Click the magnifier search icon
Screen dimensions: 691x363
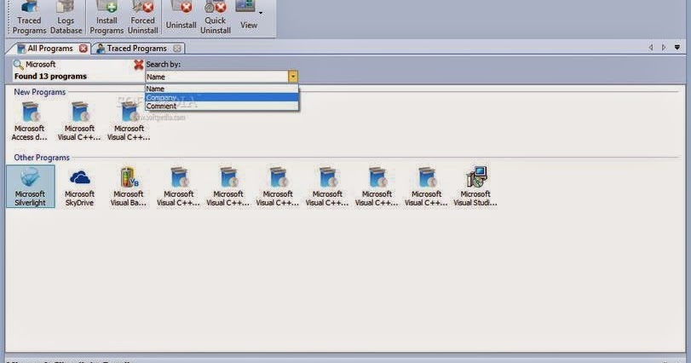pos(18,65)
